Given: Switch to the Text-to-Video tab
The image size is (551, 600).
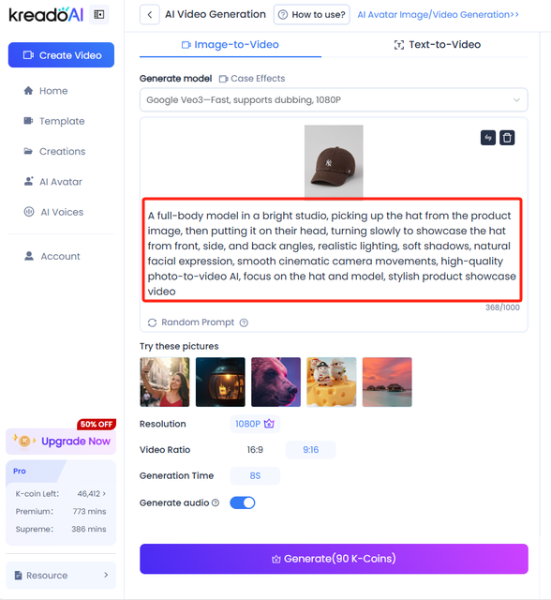Looking at the screenshot, I should pyautogui.click(x=438, y=45).
